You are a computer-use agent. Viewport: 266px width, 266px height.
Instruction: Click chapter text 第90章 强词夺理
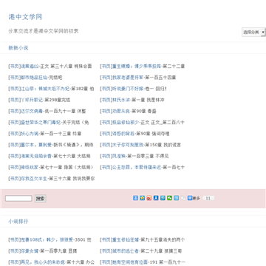[x=153, y=134]
